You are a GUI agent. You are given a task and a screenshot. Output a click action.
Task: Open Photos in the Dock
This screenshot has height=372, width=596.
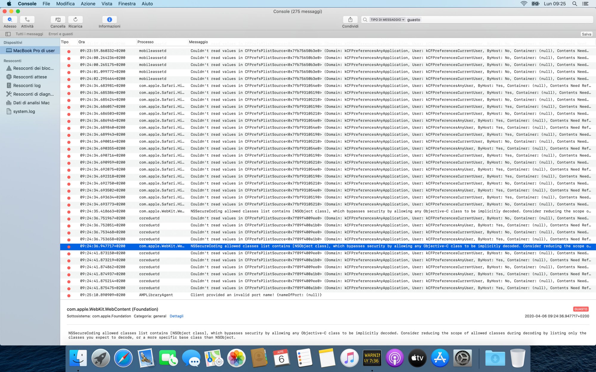(x=236, y=358)
